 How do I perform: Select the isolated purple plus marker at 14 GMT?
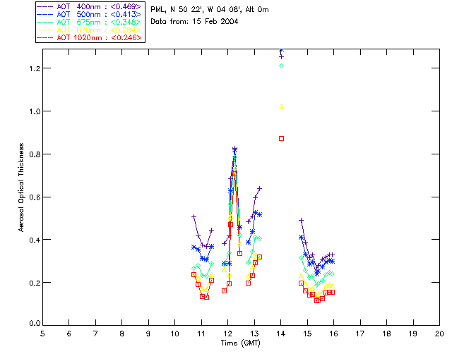[281, 57]
